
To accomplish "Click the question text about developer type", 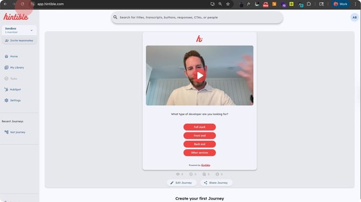I will (x=199, y=114).
